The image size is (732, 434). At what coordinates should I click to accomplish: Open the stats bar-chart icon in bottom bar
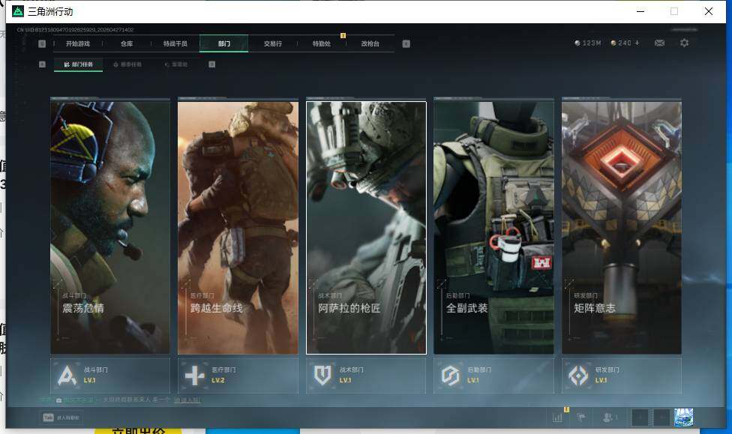[557, 418]
